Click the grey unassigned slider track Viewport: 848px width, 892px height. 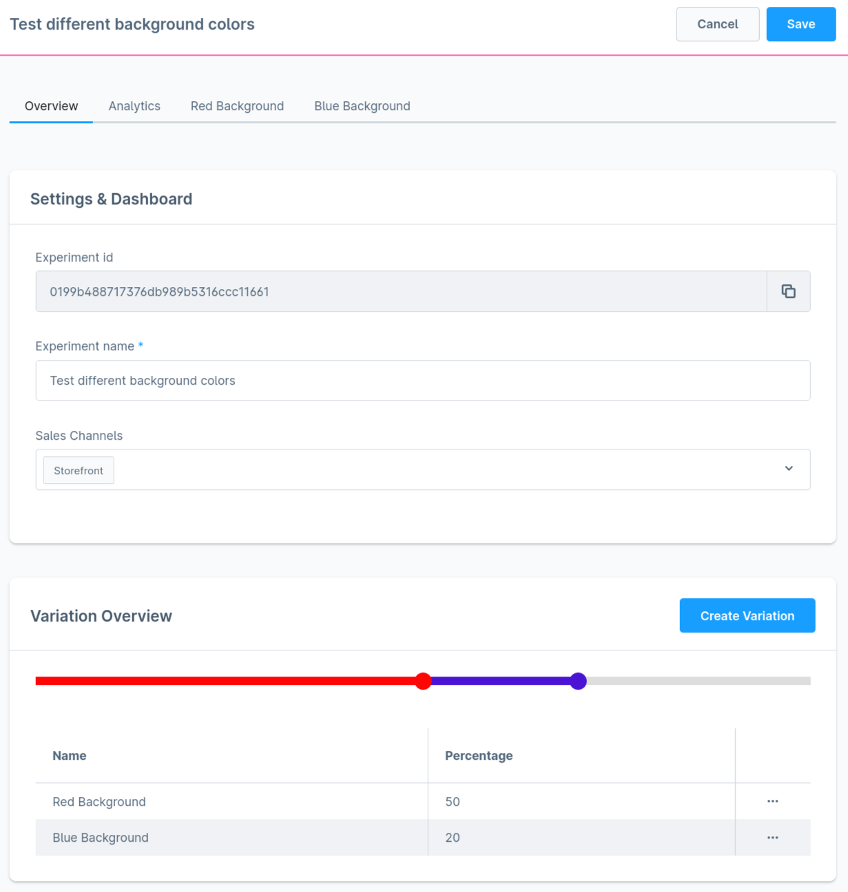(x=699, y=681)
